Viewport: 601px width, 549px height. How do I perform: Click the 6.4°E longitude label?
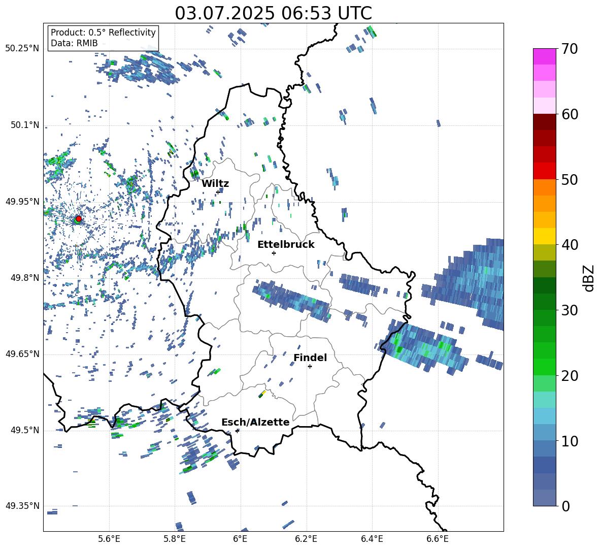[372, 539]
